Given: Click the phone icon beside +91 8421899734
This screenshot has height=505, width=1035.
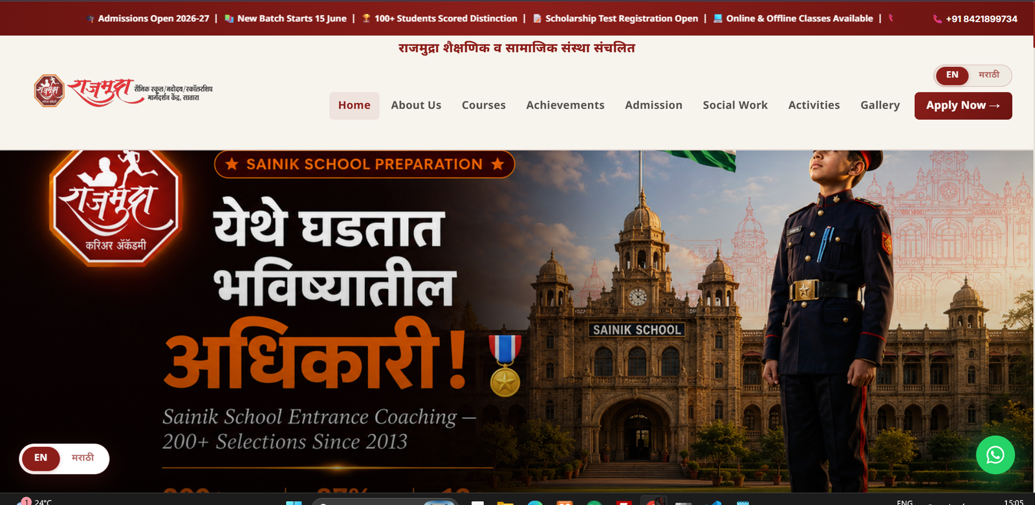Looking at the screenshot, I should tap(937, 19).
